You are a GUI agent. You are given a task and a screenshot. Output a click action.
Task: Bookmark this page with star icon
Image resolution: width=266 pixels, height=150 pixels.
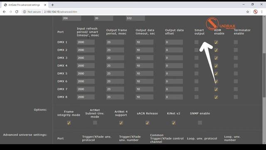tap(248, 12)
